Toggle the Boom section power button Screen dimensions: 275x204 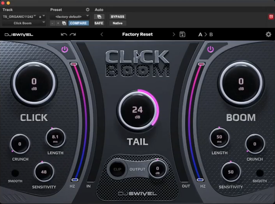click(x=211, y=49)
